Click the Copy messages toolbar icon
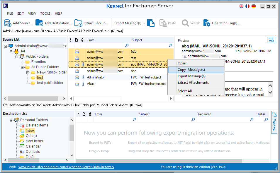This screenshot has height=173, width=280. (x=151, y=23)
